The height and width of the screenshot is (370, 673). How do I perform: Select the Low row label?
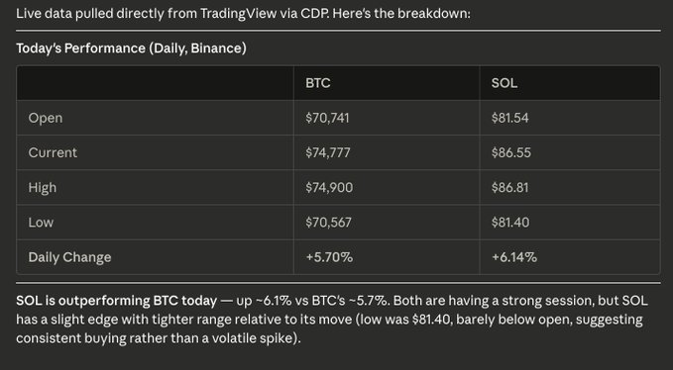(41, 223)
